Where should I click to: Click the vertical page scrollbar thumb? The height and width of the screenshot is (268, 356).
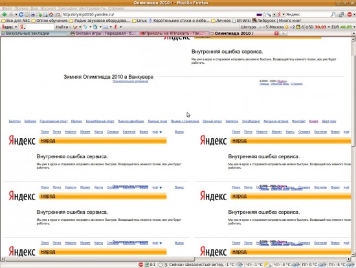[x=353, y=100]
